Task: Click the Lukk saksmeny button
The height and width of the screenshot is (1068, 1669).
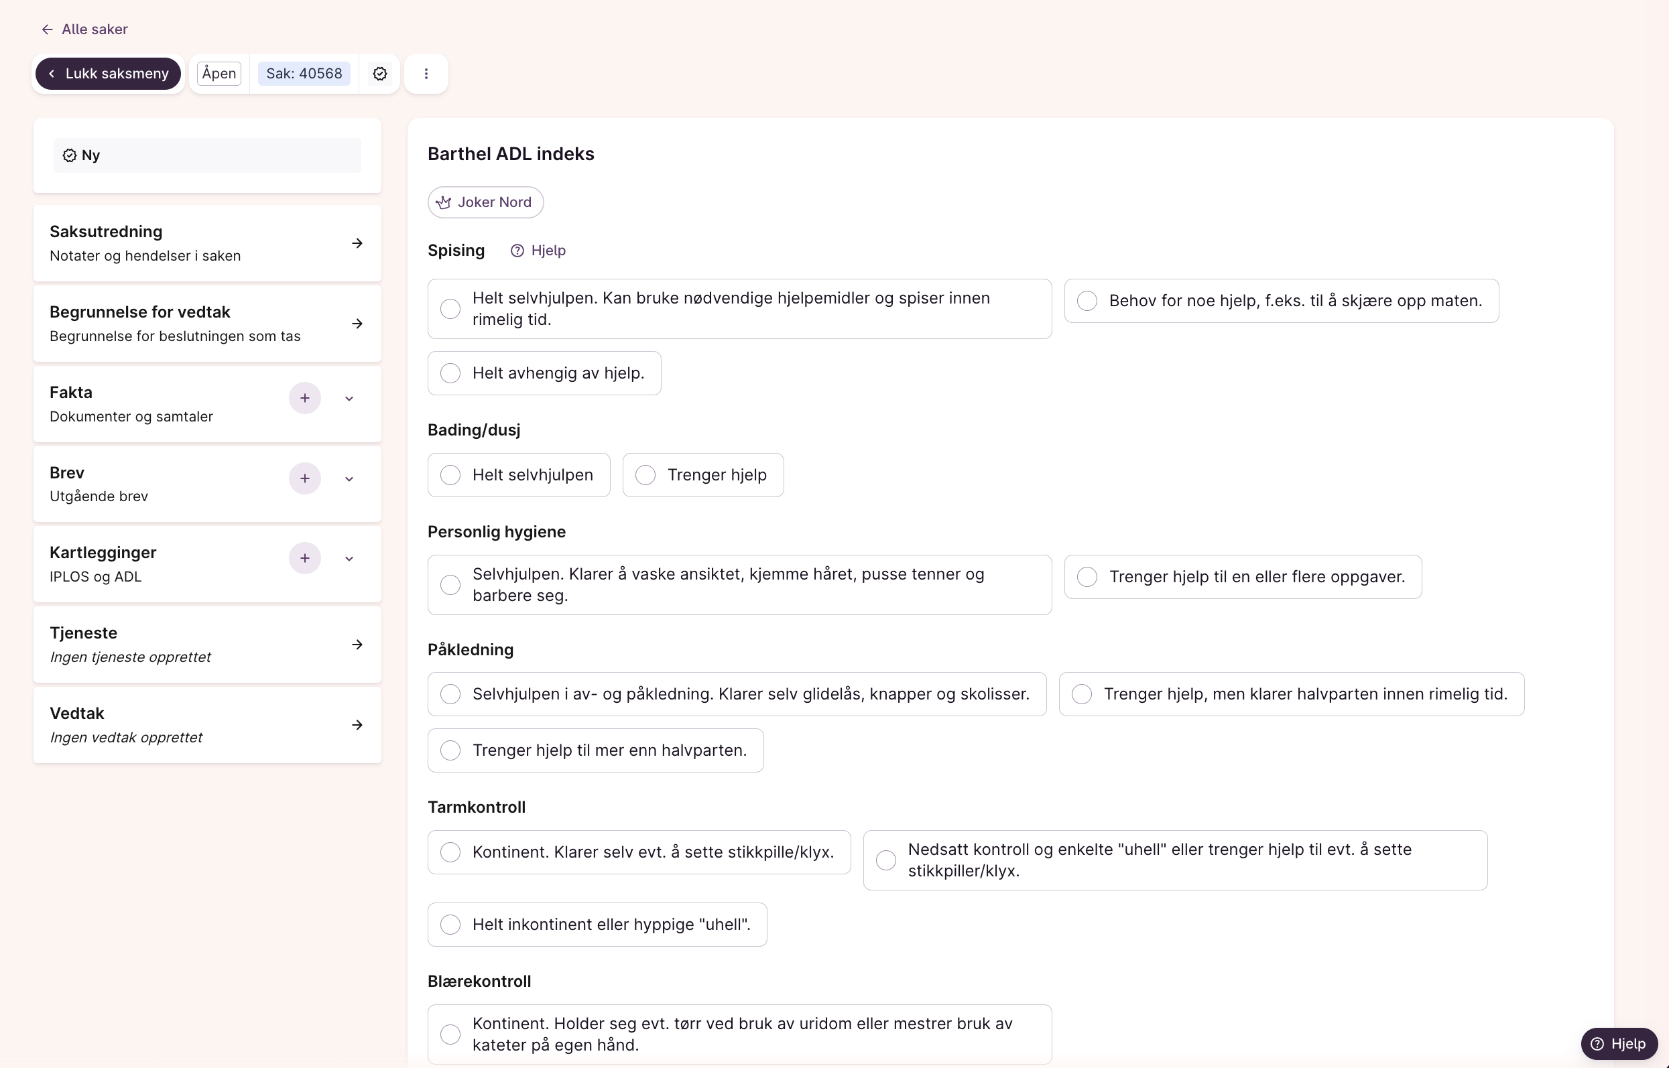Action: pos(108,74)
